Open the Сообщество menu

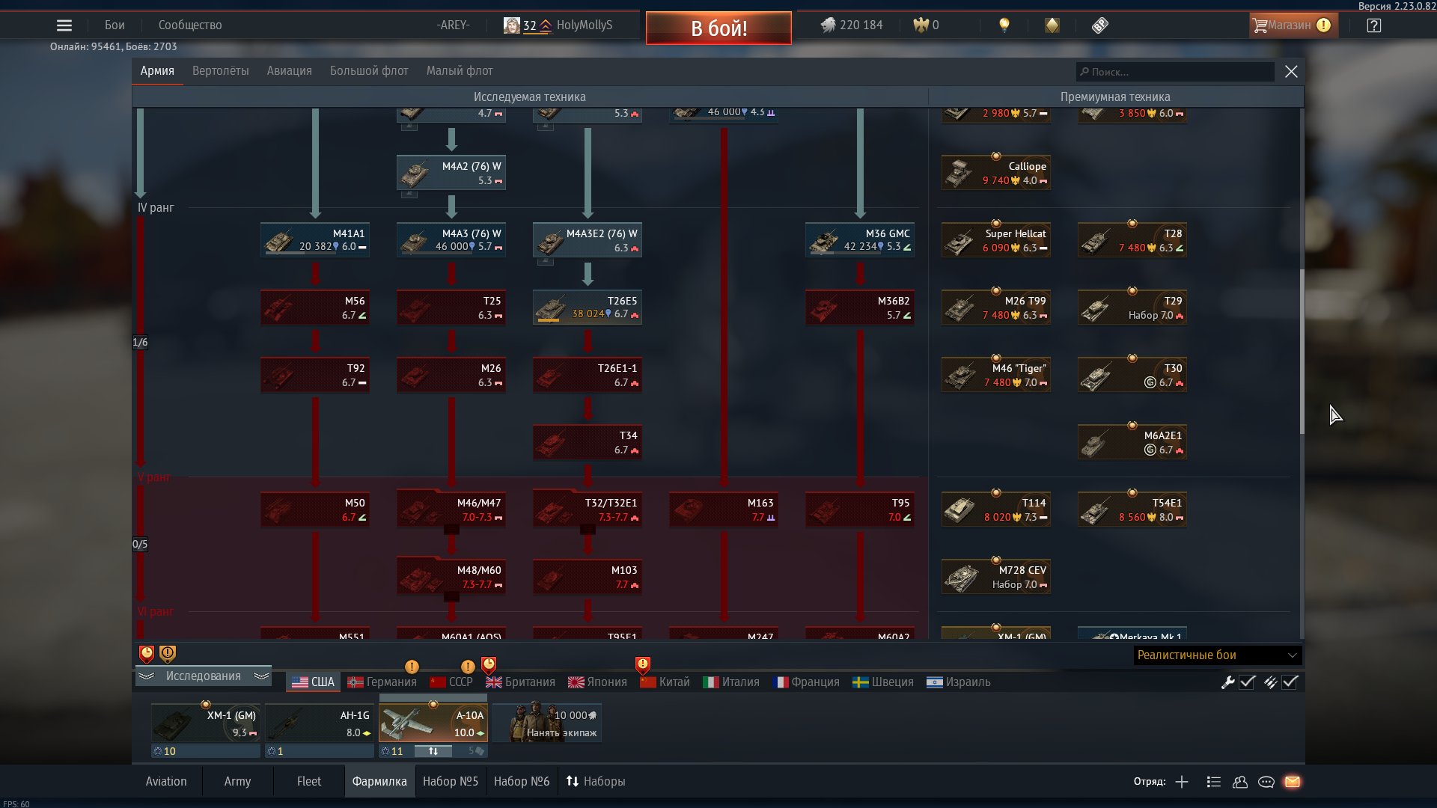[190, 25]
